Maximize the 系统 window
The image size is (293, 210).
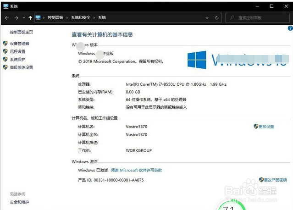[x=271, y=6]
